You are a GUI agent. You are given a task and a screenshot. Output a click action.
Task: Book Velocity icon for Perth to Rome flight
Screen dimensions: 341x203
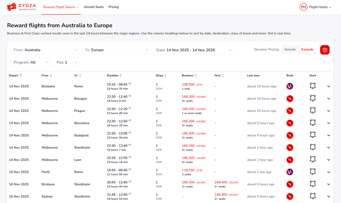[x=290, y=172]
